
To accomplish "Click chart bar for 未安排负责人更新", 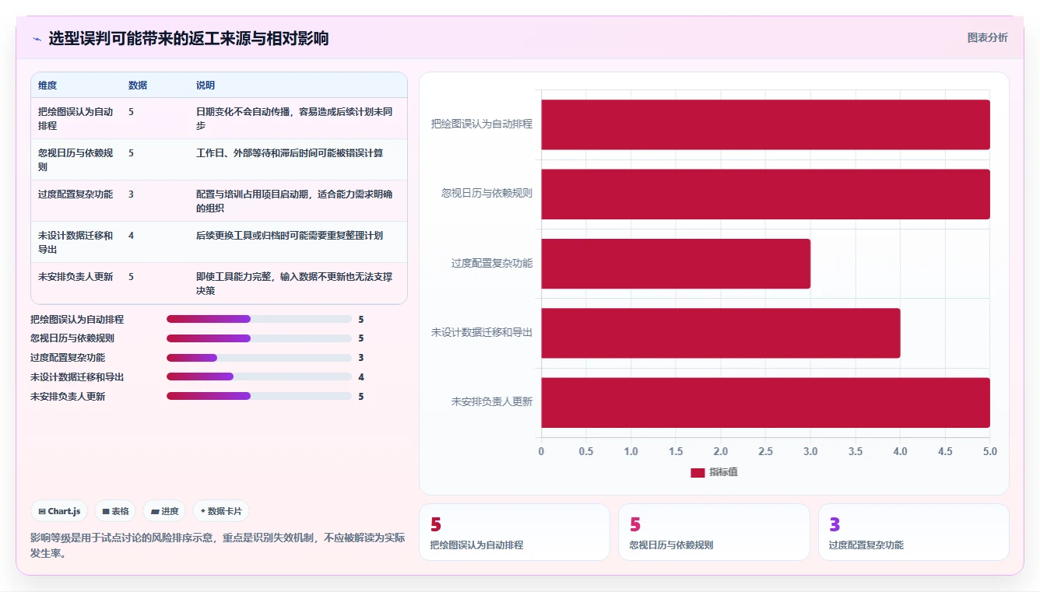I will click(x=765, y=403).
